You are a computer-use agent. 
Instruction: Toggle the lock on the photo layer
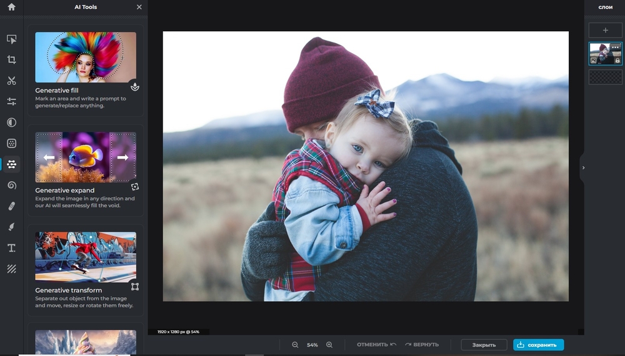click(617, 61)
